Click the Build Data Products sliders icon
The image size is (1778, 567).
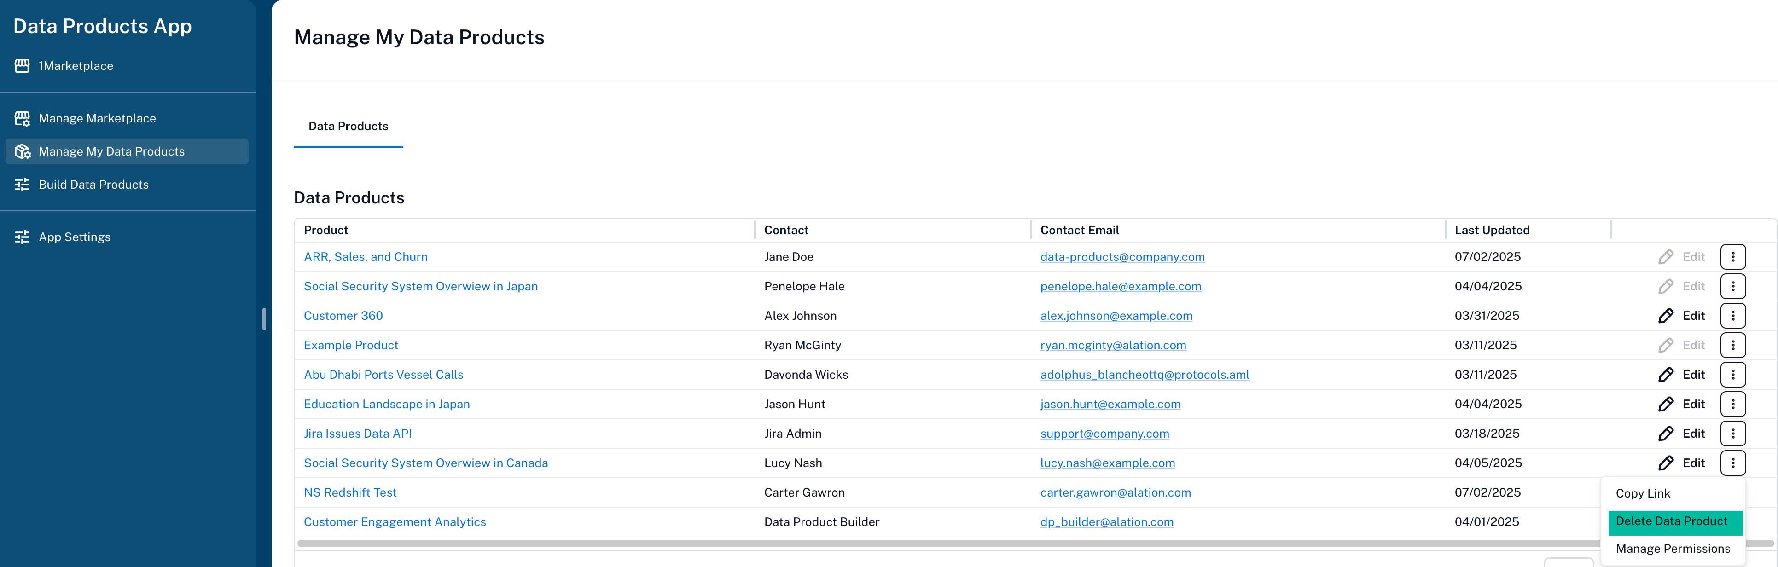point(22,185)
